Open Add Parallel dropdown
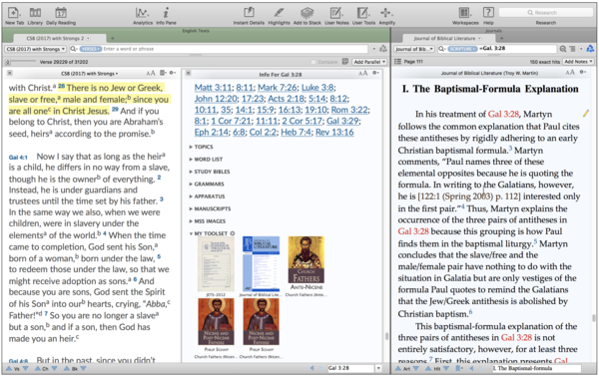Screen dimensions: 599x378 [369, 62]
